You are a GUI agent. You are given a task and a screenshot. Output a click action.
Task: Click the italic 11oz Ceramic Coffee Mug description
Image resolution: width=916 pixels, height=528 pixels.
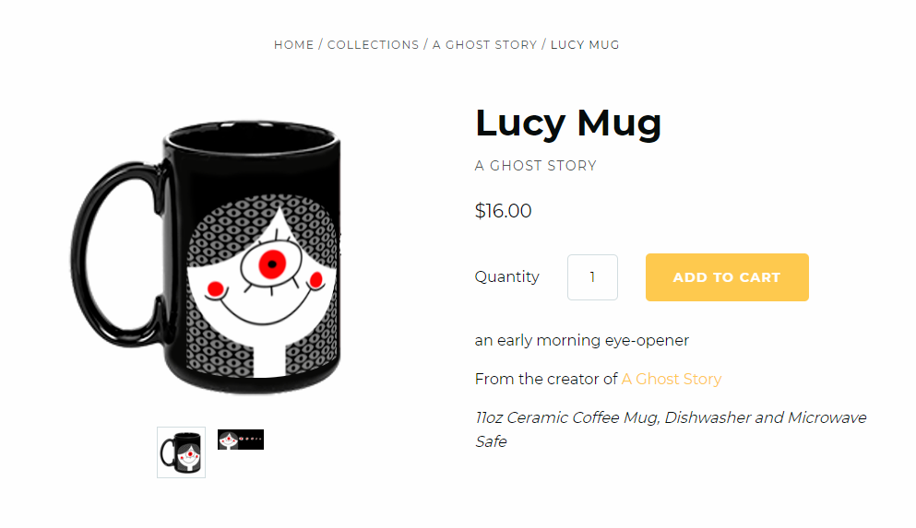[671, 429]
